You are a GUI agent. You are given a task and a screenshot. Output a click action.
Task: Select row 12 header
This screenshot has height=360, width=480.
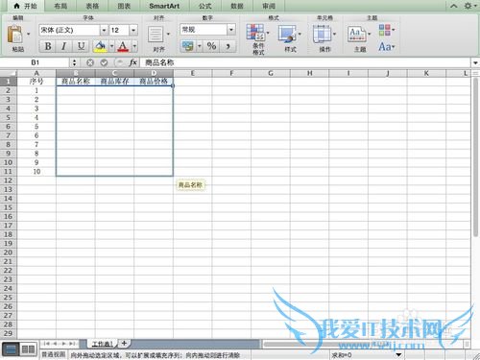click(9, 180)
